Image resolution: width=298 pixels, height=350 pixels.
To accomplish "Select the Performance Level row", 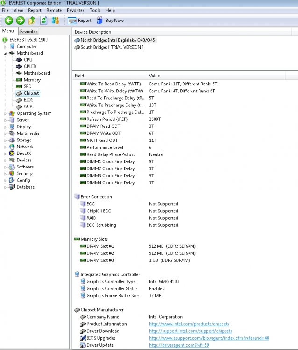I will (x=185, y=147).
